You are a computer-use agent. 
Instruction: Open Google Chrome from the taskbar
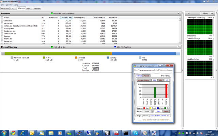click(13, 133)
